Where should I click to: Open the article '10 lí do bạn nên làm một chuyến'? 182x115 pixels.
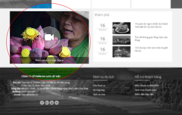pyautogui.click(x=151, y=49)
